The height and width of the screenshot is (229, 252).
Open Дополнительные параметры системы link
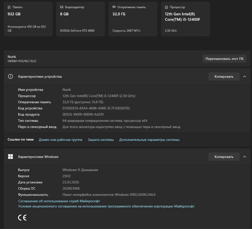[x=149, y=140]
